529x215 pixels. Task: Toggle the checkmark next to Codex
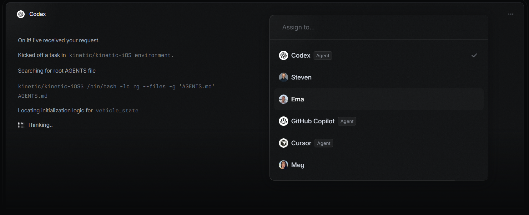coord(474,55)
